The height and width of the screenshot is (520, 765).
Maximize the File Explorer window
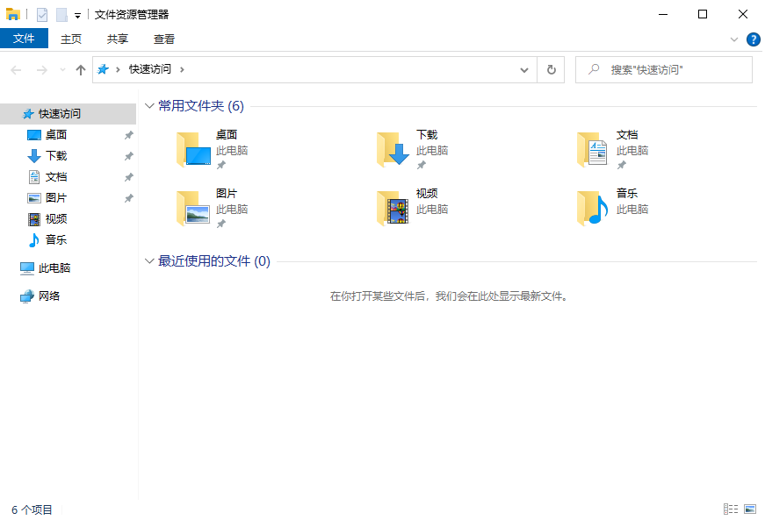(x=703, y=14)
